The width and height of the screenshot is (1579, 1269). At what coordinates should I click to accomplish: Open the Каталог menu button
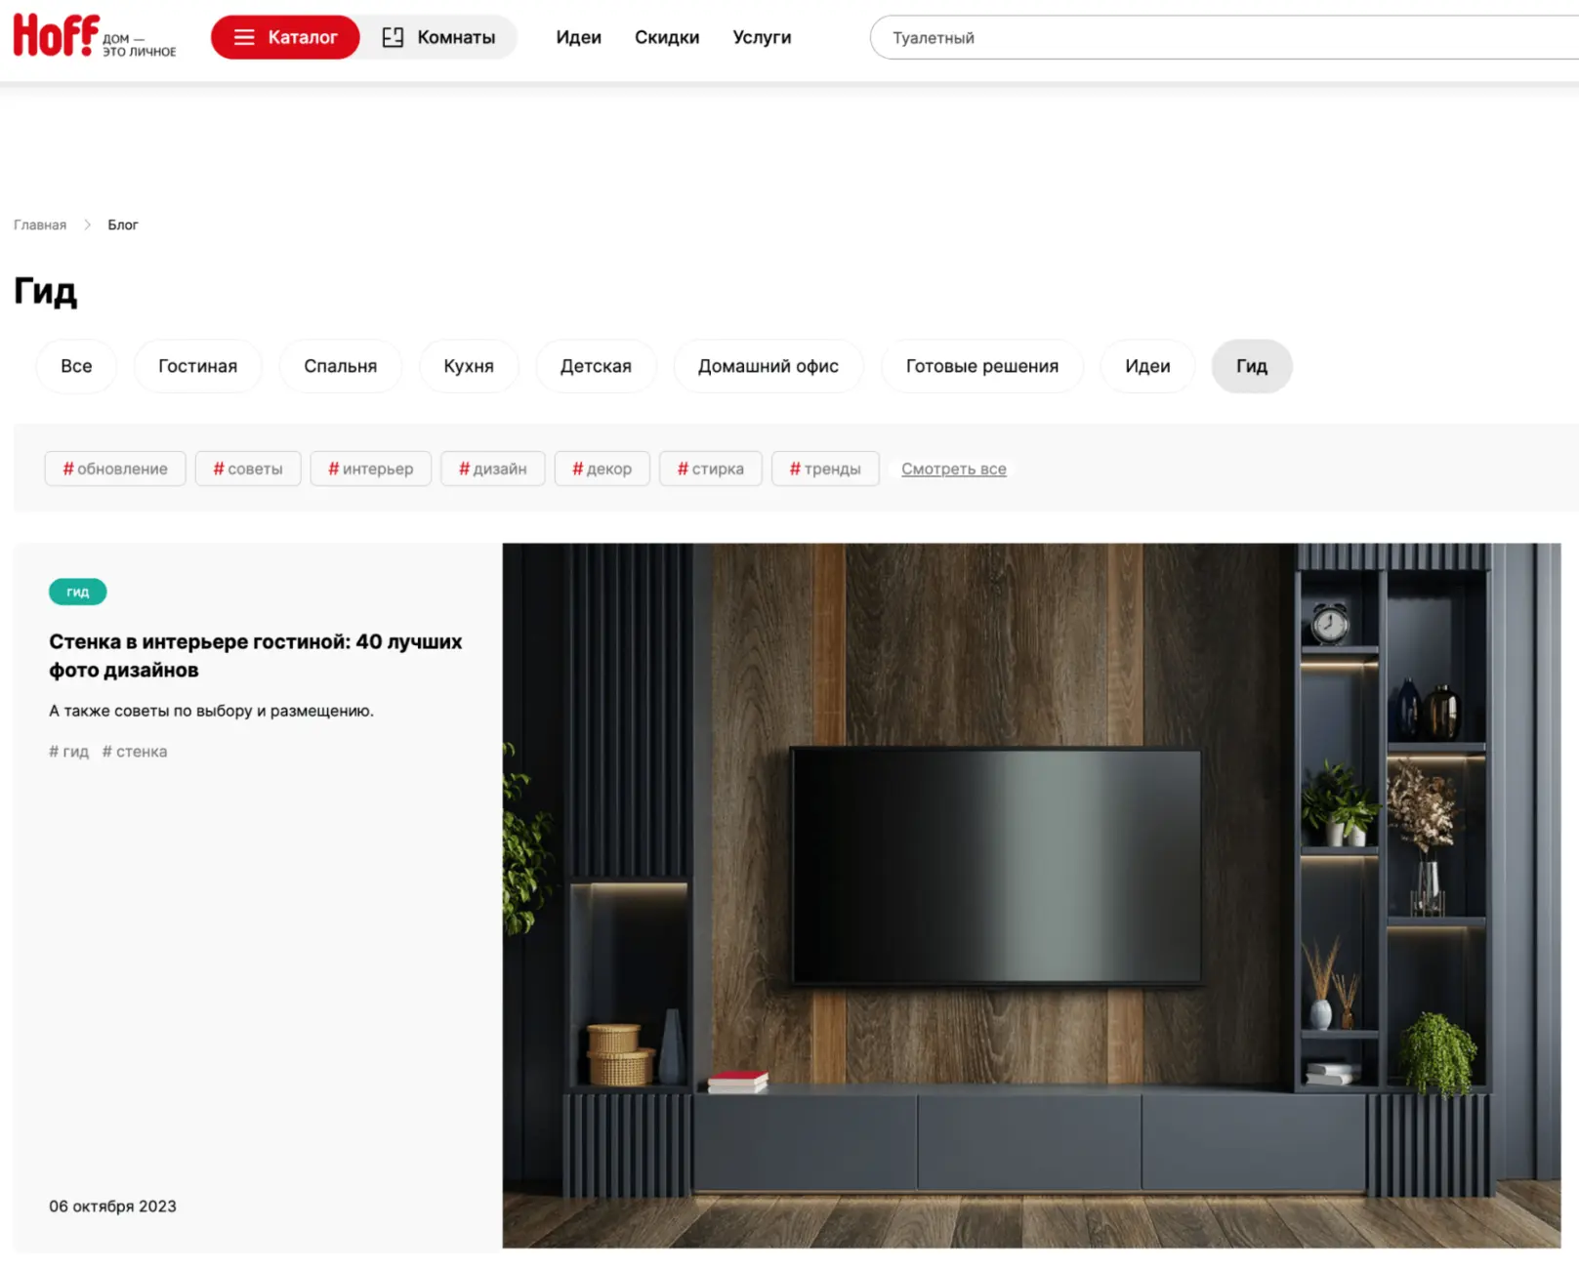tap(285, 37)
